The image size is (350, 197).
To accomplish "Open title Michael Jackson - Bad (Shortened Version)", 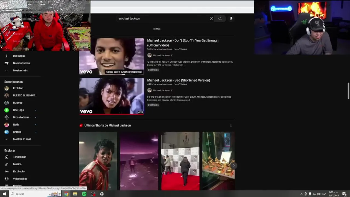I will [x=179, y=80].
